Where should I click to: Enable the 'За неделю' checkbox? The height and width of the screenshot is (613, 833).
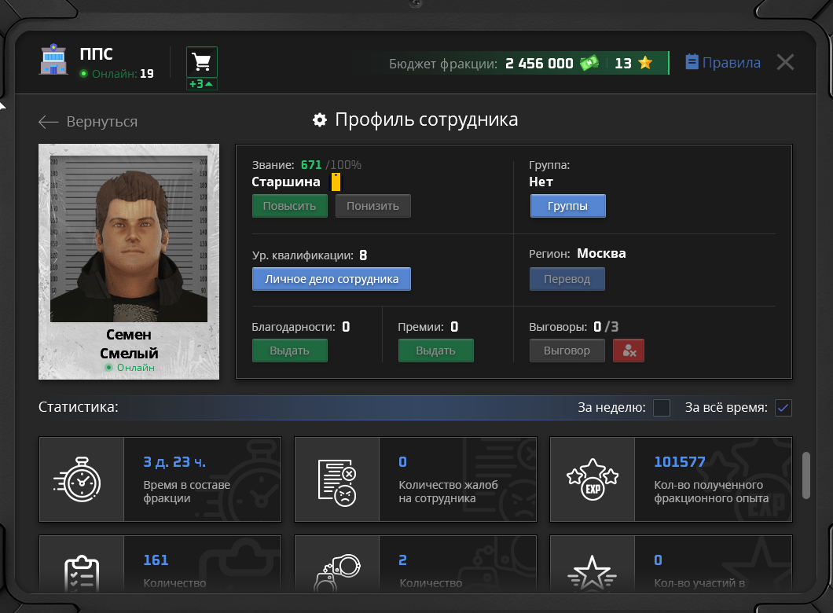[x=662, y=407]
